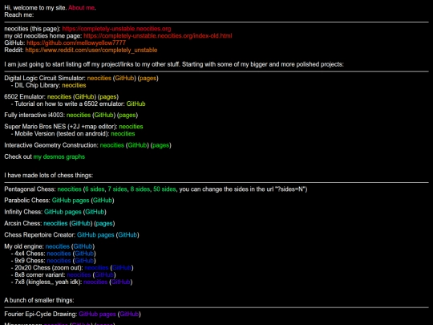Open My old engine GitHub link
The image size is (433, 325).
tap(83, 246)
